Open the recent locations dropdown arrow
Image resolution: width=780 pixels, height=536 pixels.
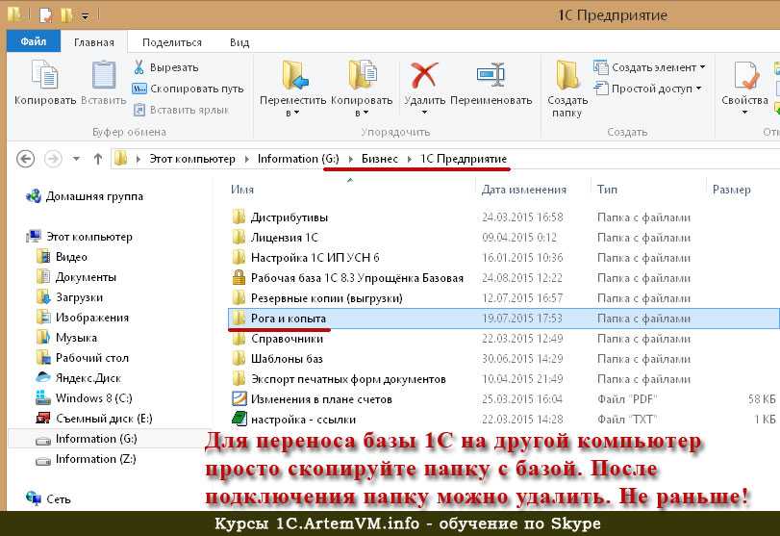76,159
